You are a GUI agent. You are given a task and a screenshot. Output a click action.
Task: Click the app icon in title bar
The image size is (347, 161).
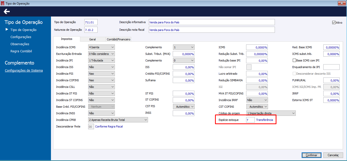click(x=3, y=3)
